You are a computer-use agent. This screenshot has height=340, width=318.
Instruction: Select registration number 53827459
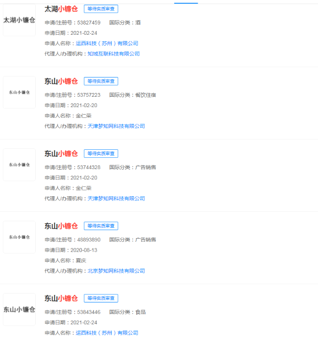pyautogui.click(x=89, y=23)
